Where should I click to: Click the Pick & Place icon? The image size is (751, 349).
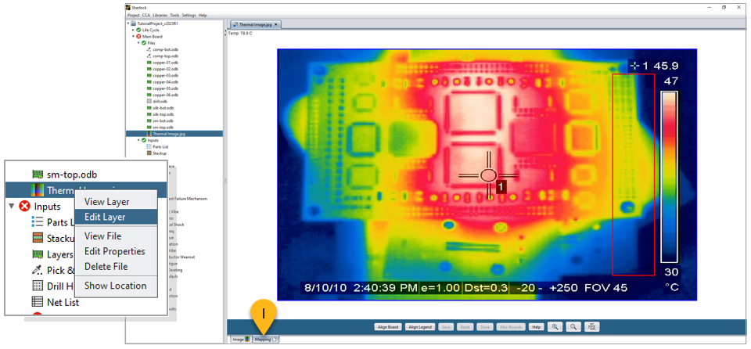pos(37,270)
